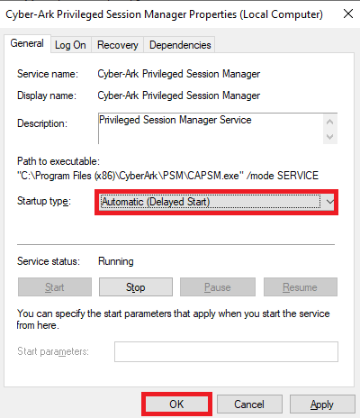Stop the running service
Screen dimensions: 360x418
[136, 287]
